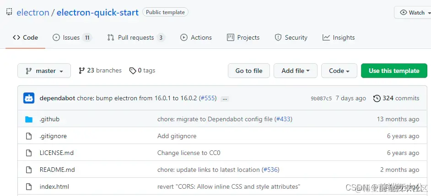Open the electron-quick-start repository link
The image size is (431, 196).
tap(97, 12)
